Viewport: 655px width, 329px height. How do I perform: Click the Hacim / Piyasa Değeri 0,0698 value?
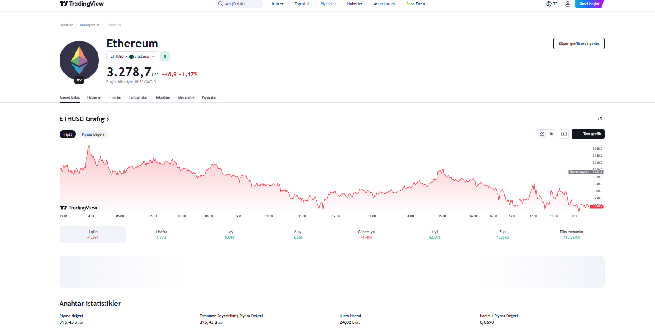pyautogui.click(x=487, y=322)
